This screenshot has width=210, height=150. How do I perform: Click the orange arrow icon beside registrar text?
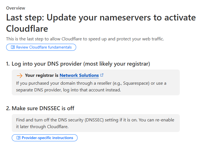(20, 76)
